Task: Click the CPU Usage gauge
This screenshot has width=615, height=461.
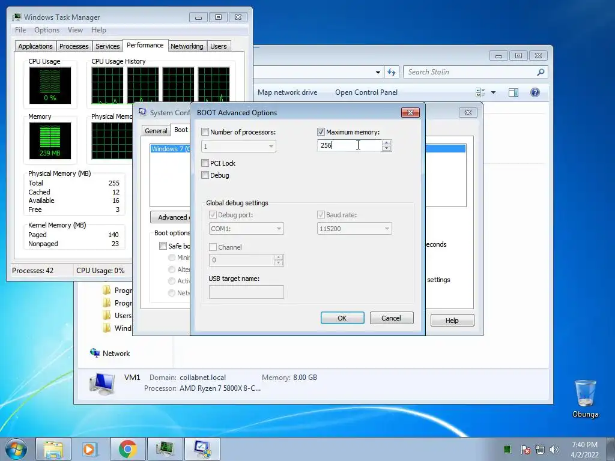Action: tap(50, 85)
